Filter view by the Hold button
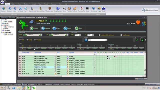 (50, 48)
